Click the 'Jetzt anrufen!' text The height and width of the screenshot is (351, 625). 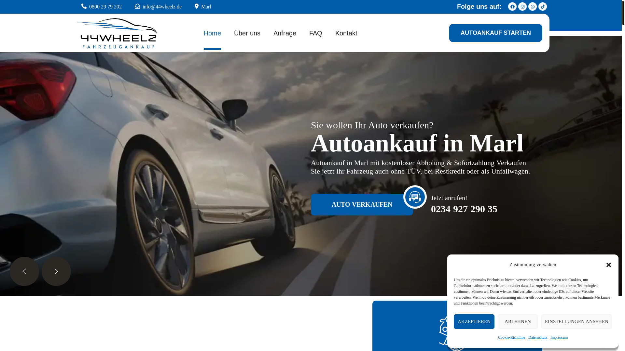pos(449,198)
